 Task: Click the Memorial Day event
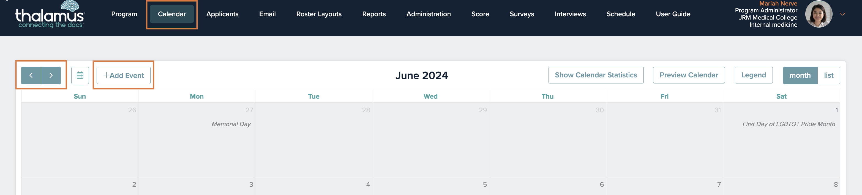(x=231, y=124)
